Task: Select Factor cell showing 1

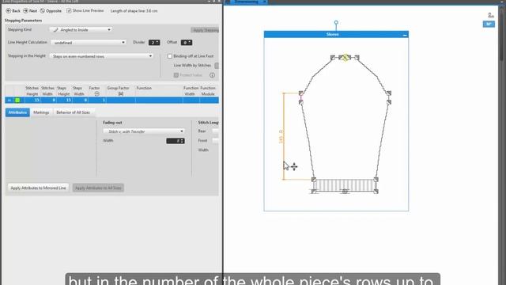Action: 96,101
